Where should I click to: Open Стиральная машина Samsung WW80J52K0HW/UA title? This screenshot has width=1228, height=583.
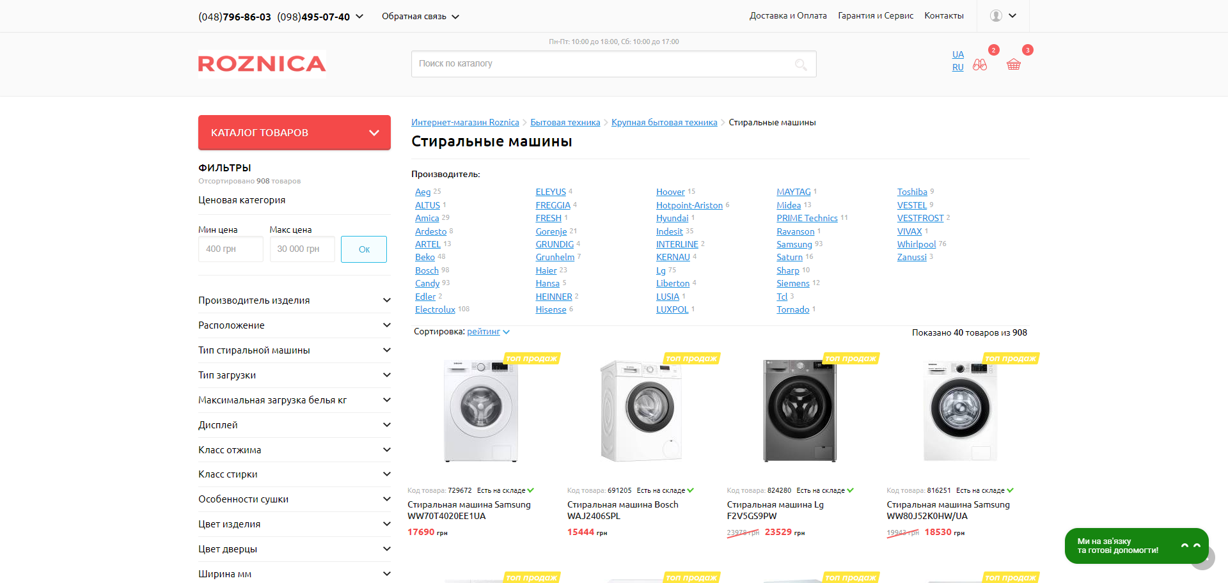[x=949, y=511]
